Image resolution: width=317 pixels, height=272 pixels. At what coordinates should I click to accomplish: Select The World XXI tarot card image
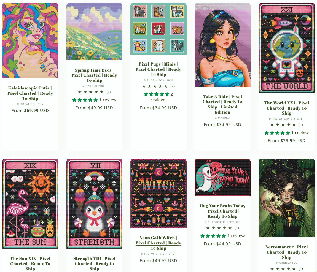[x=287, y=48]
